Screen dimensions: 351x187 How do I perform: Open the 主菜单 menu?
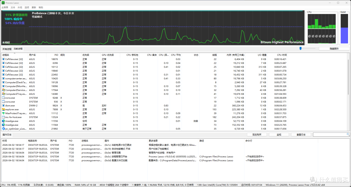pyautogui.click(x=5, y=7)
